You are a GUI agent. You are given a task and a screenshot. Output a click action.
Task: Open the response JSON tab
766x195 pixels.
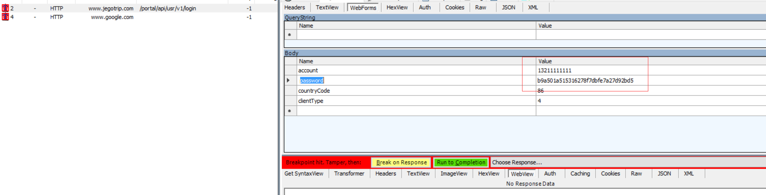pyautogui.click(x=664, y=173)
